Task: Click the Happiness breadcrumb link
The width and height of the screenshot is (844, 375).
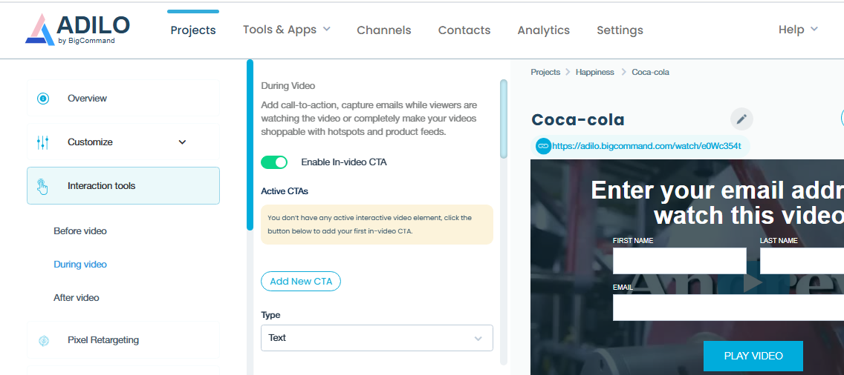Action: tap(595, 72)
